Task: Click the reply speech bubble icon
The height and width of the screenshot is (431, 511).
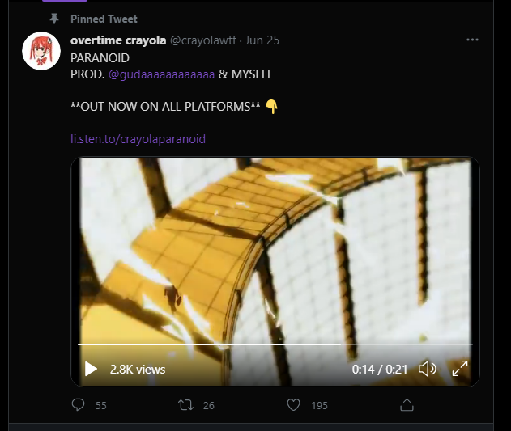Action: 79,404
